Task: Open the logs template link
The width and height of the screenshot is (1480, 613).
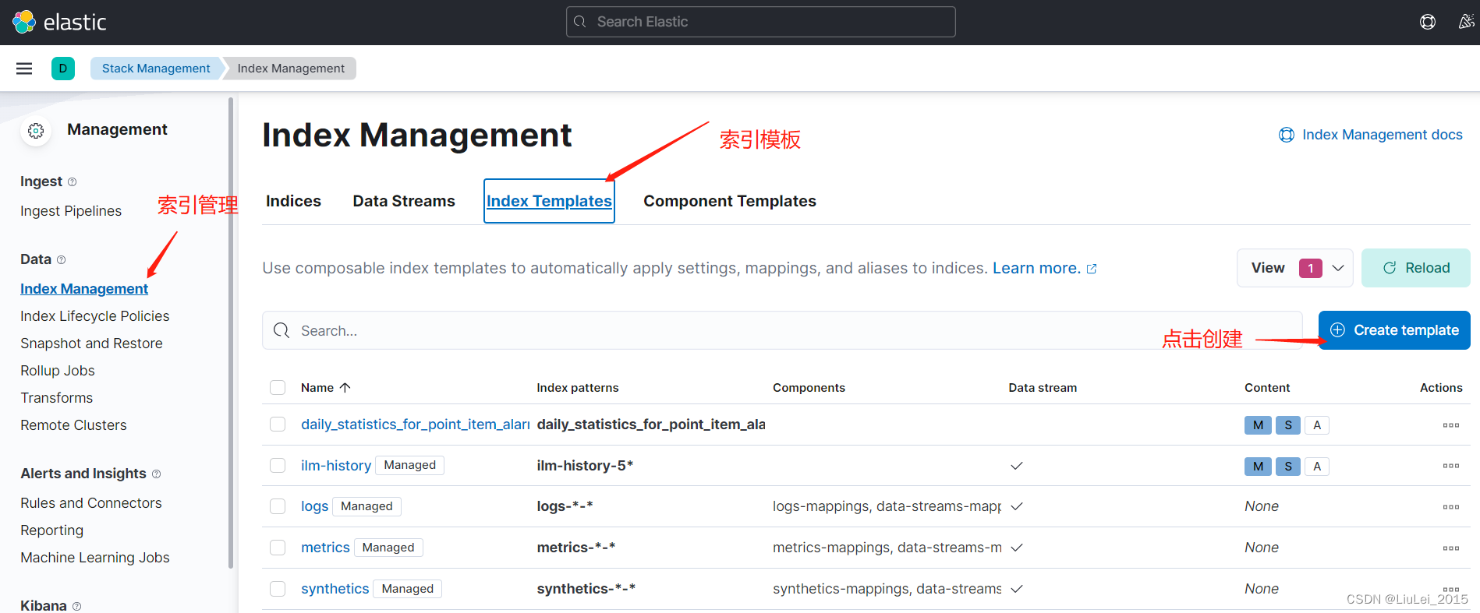Action: pos(315,506)
